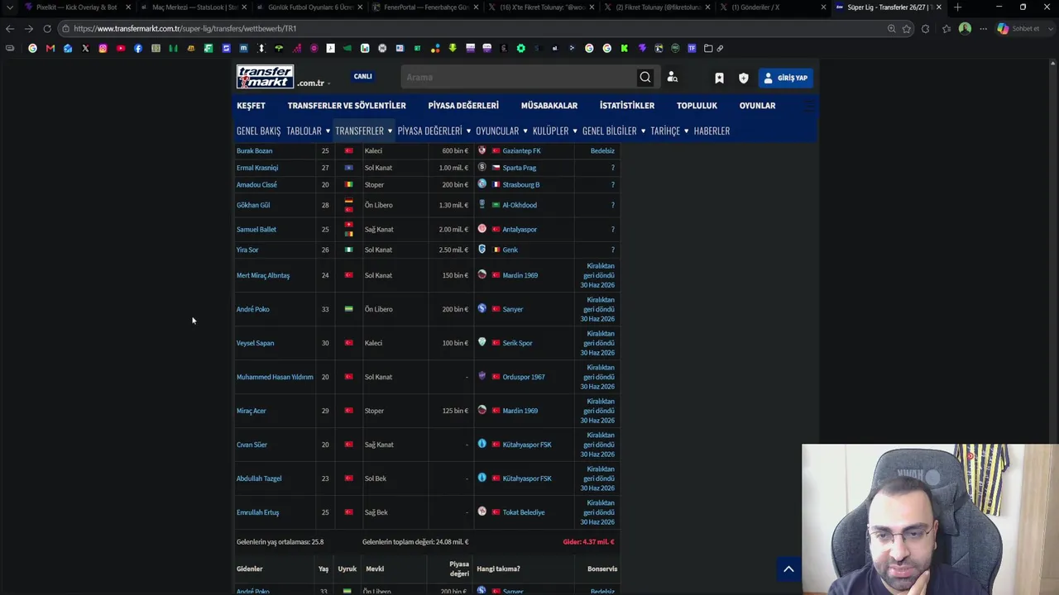Open the İSTATİSTİKLER main menu
Viewport: 1059px width, 595px height.
pos(627,105)
